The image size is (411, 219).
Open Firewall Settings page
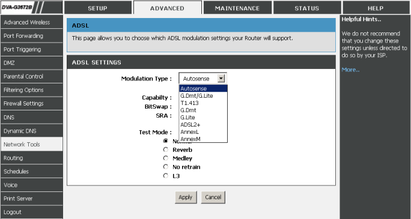pyautogui.click(x=31, y=103)
